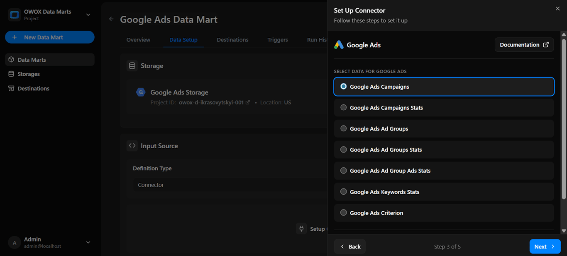Switch to the Overview tab
Viewport: 567px width, 256px height.
138,40
